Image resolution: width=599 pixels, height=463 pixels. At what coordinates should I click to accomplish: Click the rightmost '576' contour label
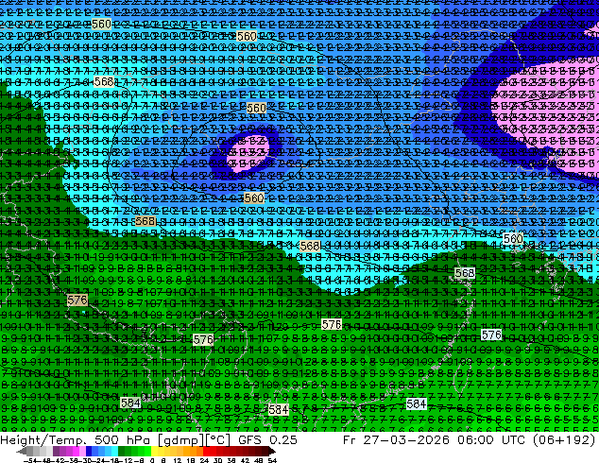pyautogui.click(x=491, y=335)
